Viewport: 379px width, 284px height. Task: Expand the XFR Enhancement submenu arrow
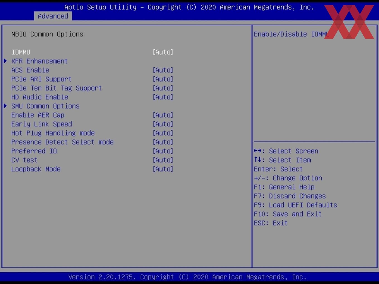click(5, 61)
